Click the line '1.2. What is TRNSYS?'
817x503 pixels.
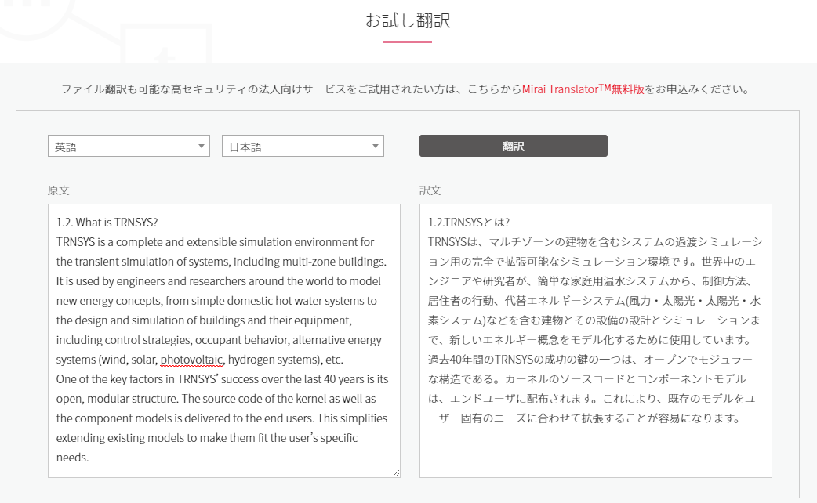(107, 223)
